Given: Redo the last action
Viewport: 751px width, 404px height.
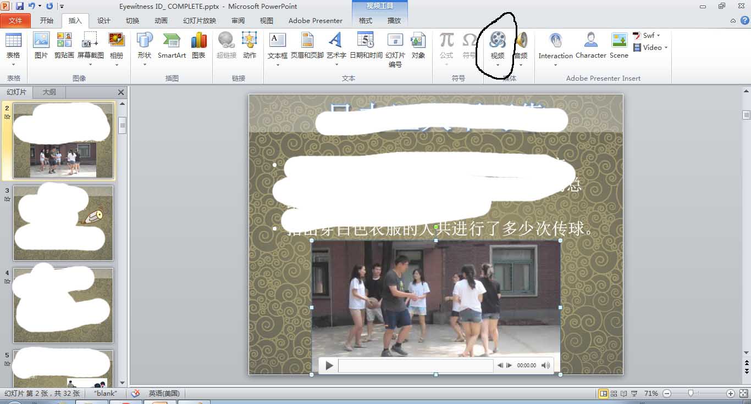Looking at the screenshot, I should pyautogui.click(x=50, y=6).
